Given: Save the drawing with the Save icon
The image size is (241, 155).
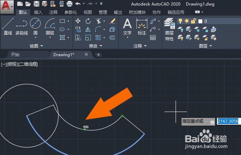Looking at the screenshot, I should coord(36,4).
